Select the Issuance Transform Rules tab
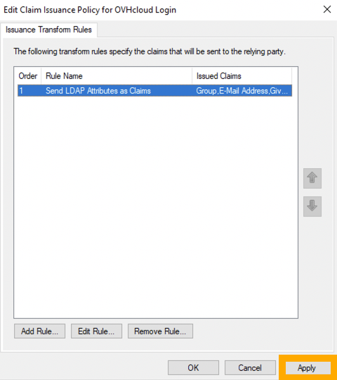337x380 pixels. click(48, 30)
